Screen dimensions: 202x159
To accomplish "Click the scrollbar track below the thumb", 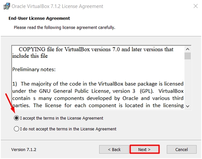I will (188, 81).
